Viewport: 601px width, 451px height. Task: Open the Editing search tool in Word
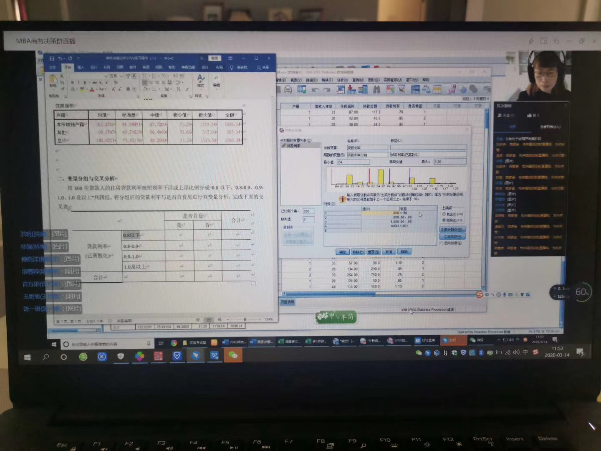(x=216, y=81)
